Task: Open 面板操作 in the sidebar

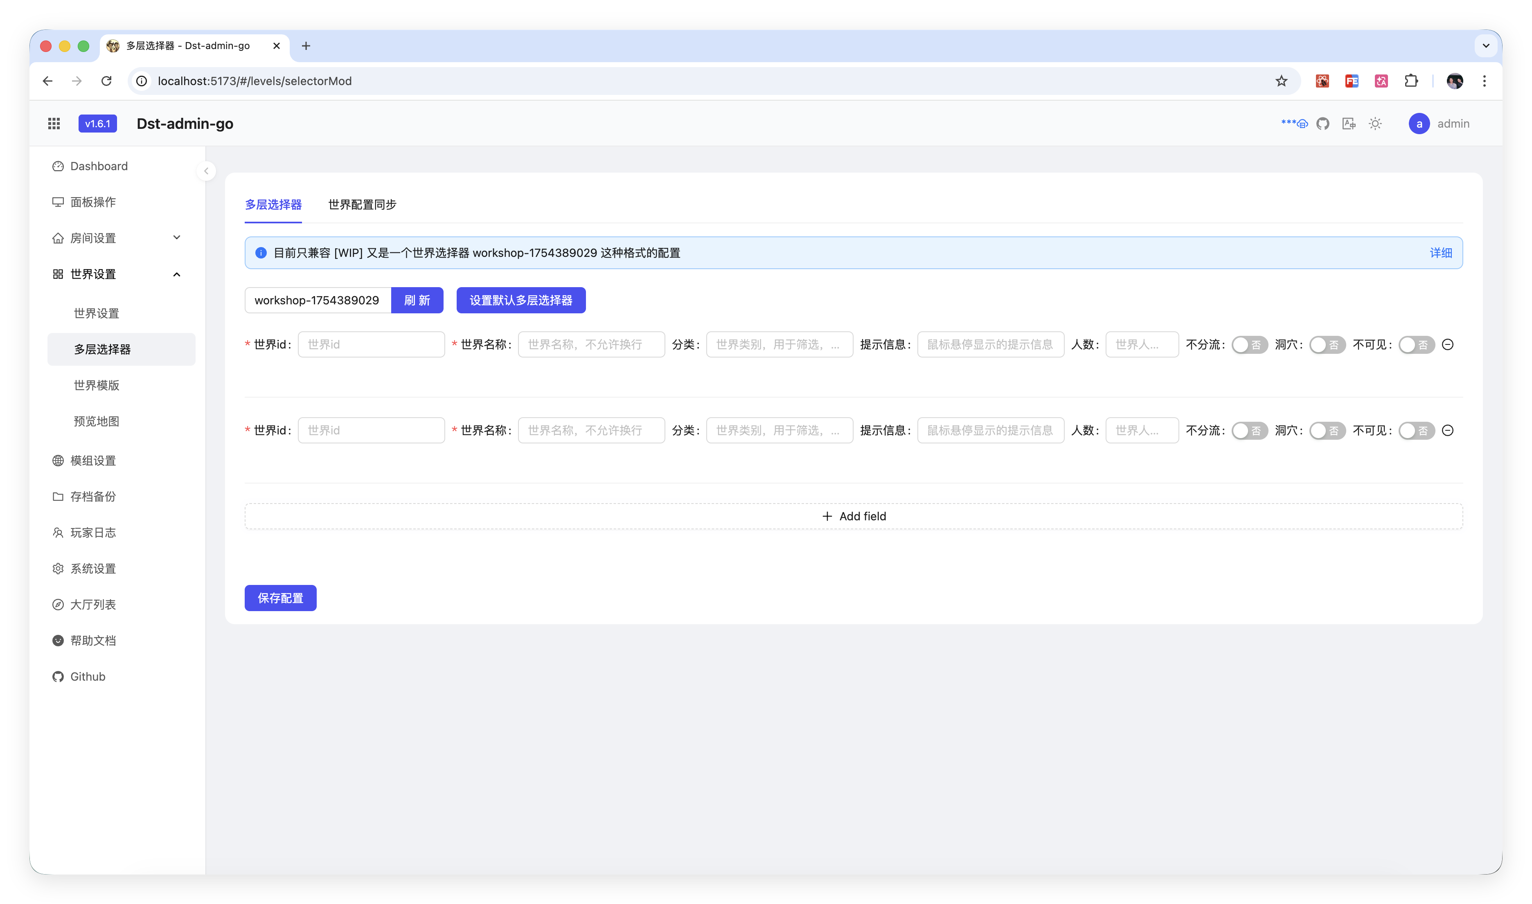Action: click(121, 202)
